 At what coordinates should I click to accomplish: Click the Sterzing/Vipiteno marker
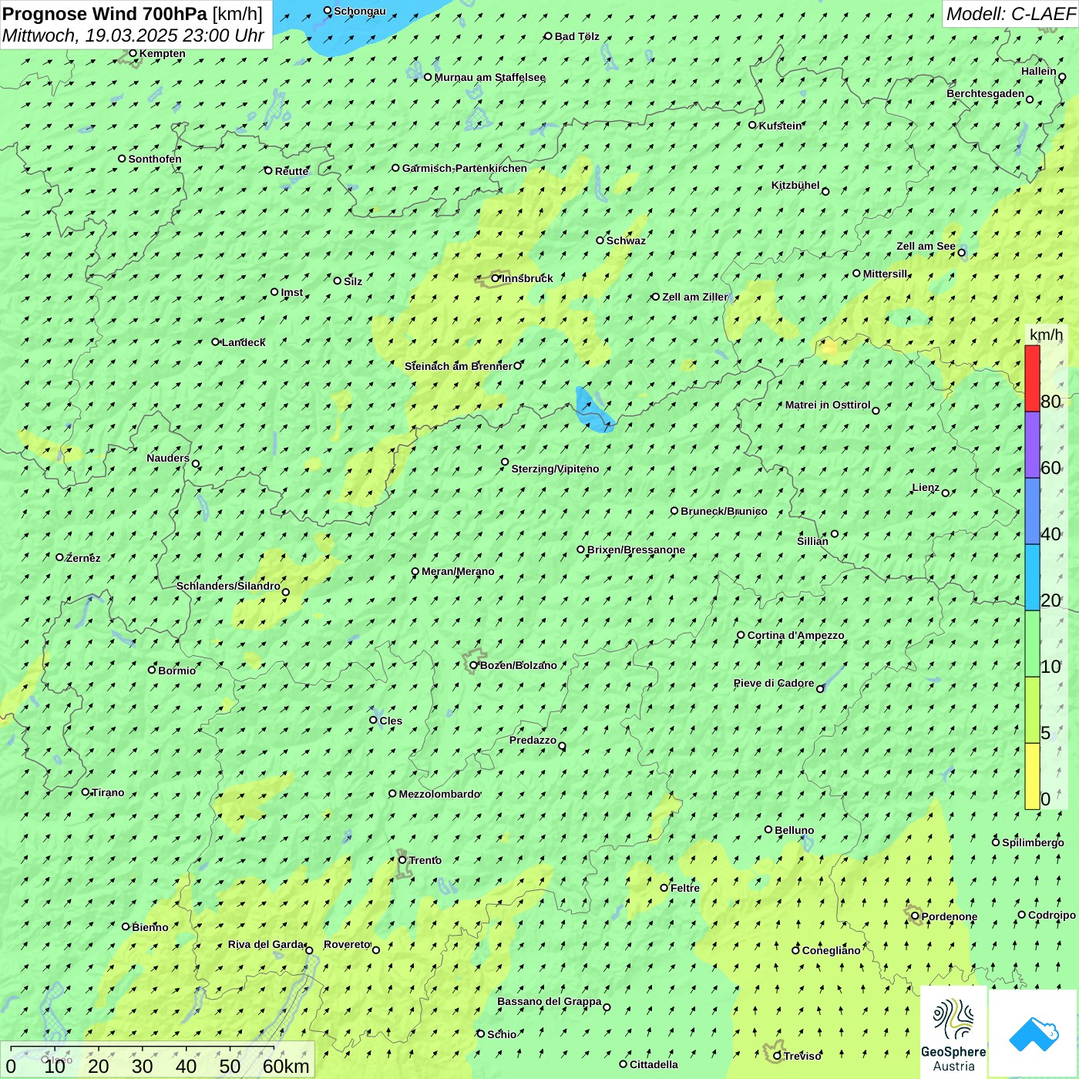505,462
